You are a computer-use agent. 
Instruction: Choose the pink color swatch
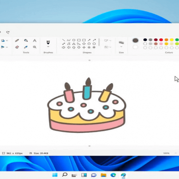pos(161,44)
